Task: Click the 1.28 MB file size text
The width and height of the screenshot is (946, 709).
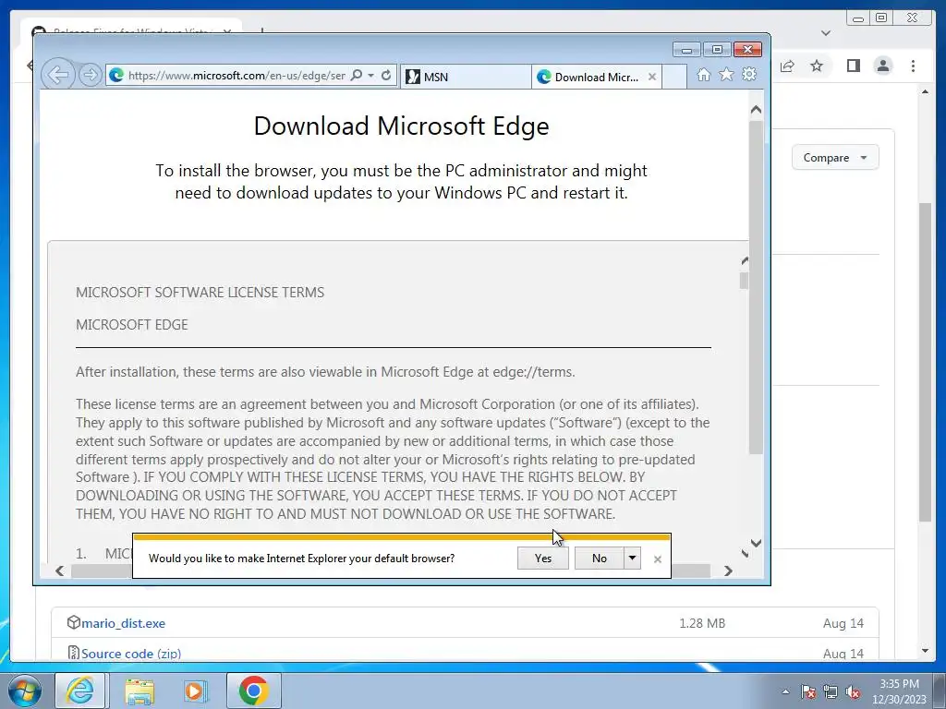Action: coord(702,623)
